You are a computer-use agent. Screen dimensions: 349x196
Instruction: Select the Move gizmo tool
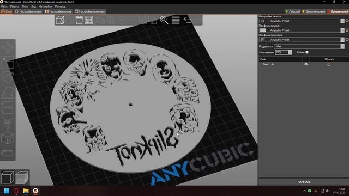point(8,47)
